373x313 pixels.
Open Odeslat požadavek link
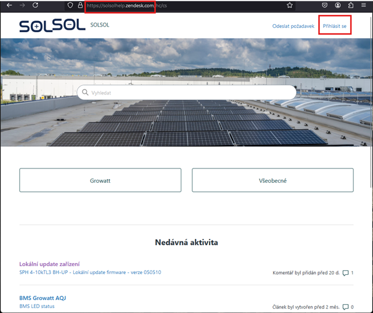[293, 26]
